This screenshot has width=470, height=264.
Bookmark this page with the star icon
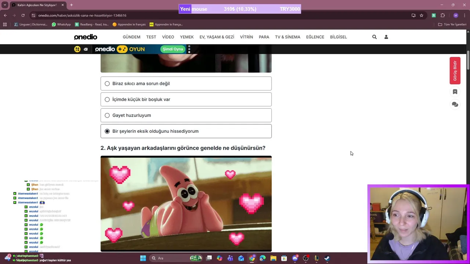[422, 15]
